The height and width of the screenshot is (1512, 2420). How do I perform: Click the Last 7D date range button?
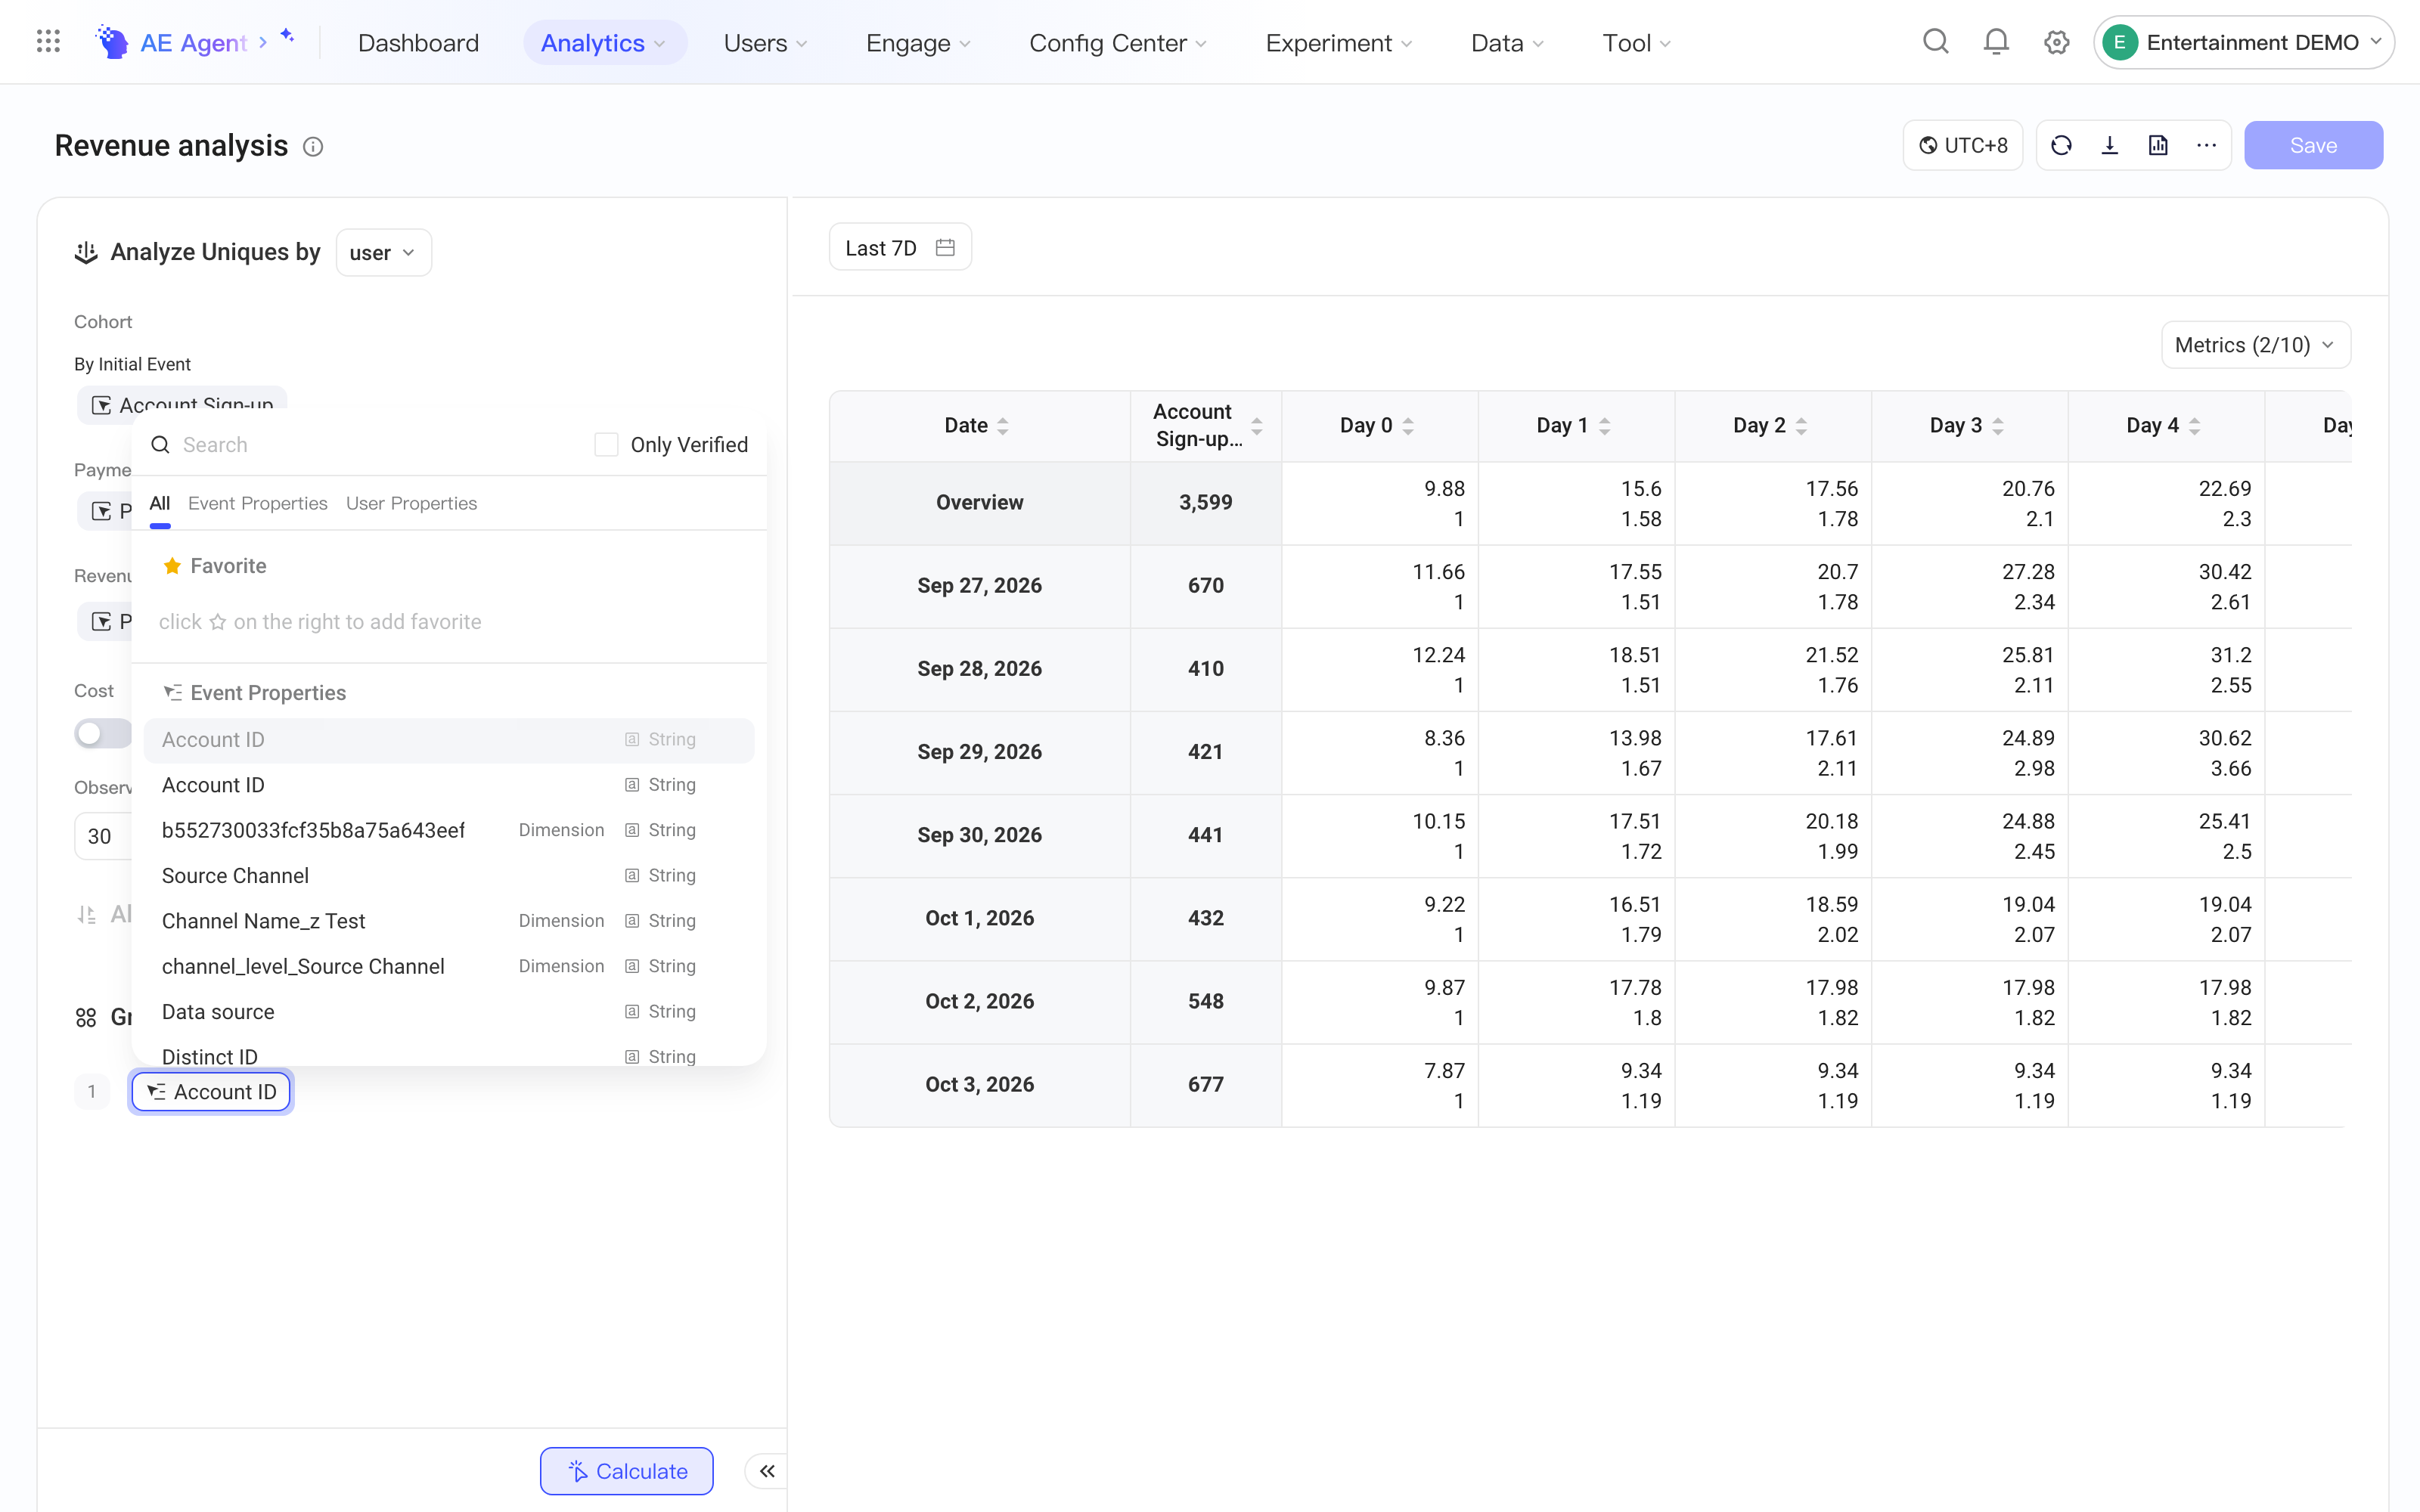click(x=901, y=248)
